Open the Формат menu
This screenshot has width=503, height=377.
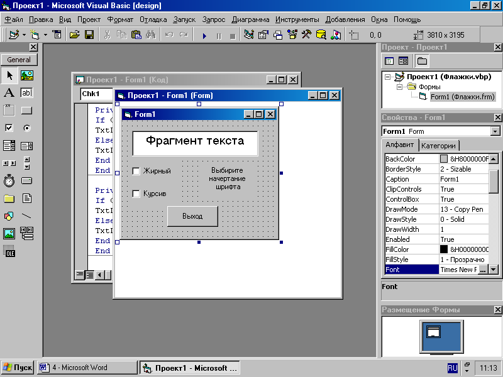tap(120, 19)
